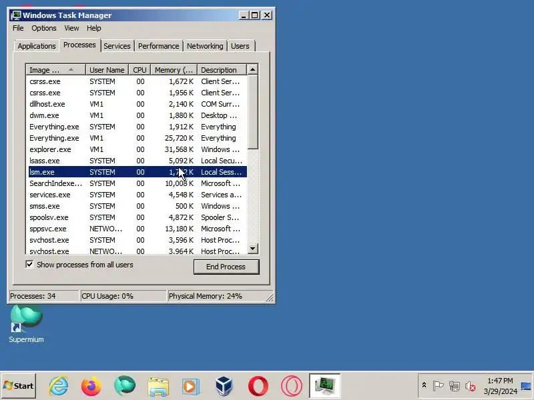
Task: Click muted volume tray icon
Action: pos(471,386)
